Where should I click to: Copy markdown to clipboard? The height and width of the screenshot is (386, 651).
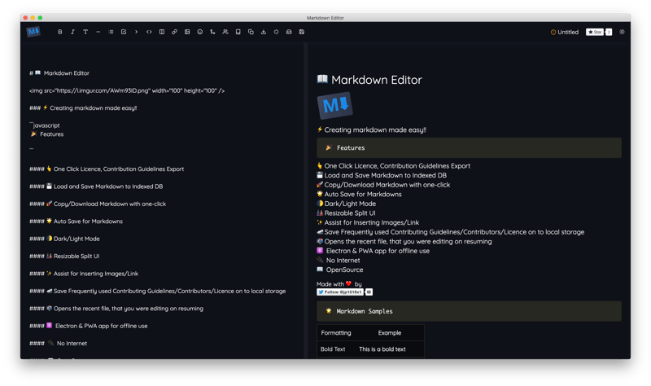(251, 32)
